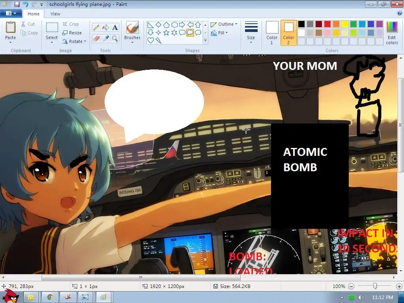Choose the rounded rectangular callout shape
The image size is (404, 303).
tap(182, 32)
